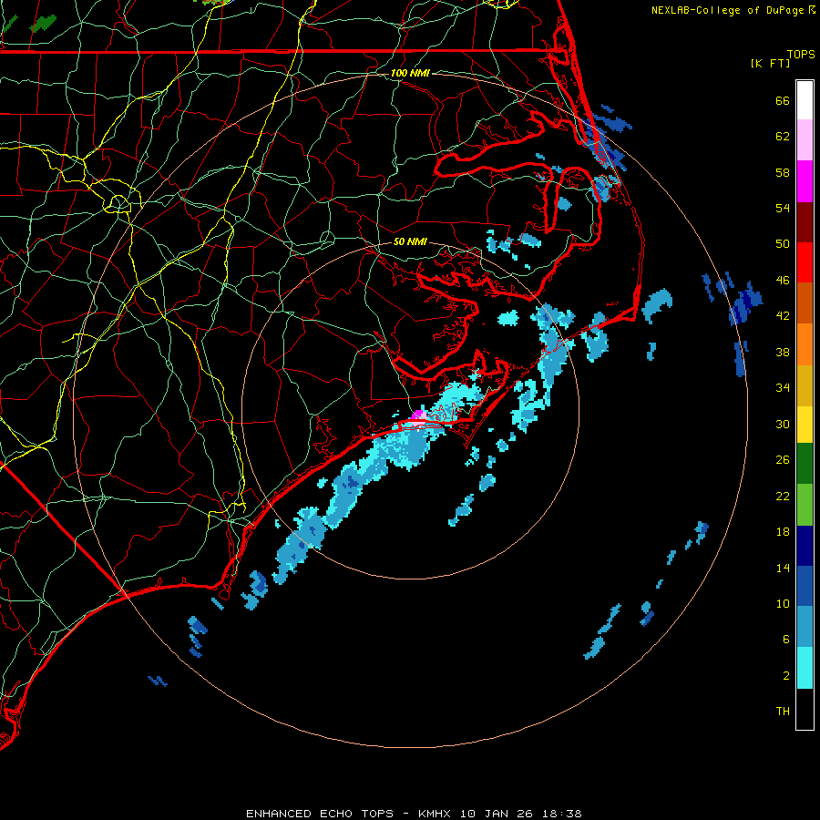Click the legend value 46
The image size is (820, 820).
pos(783,281)
